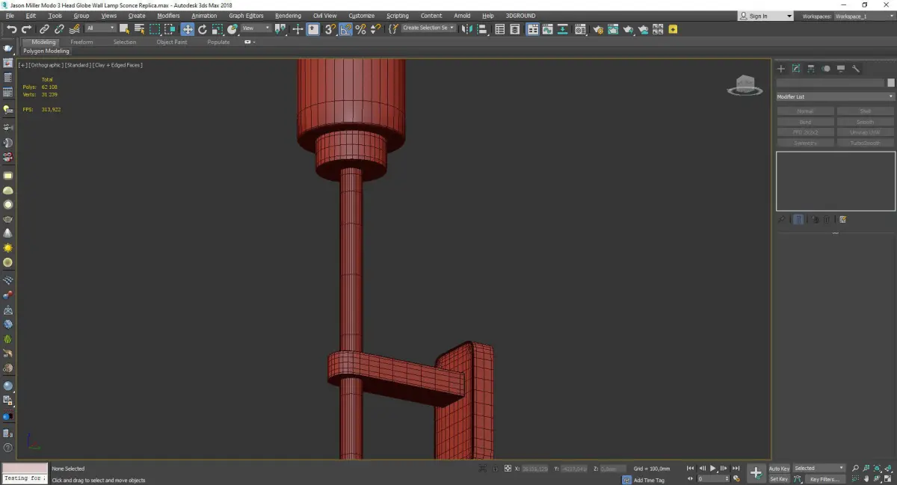Click the object color swatch in Modify panel
897x485 pixels.
pyautogui.click(x=891, y=83)
